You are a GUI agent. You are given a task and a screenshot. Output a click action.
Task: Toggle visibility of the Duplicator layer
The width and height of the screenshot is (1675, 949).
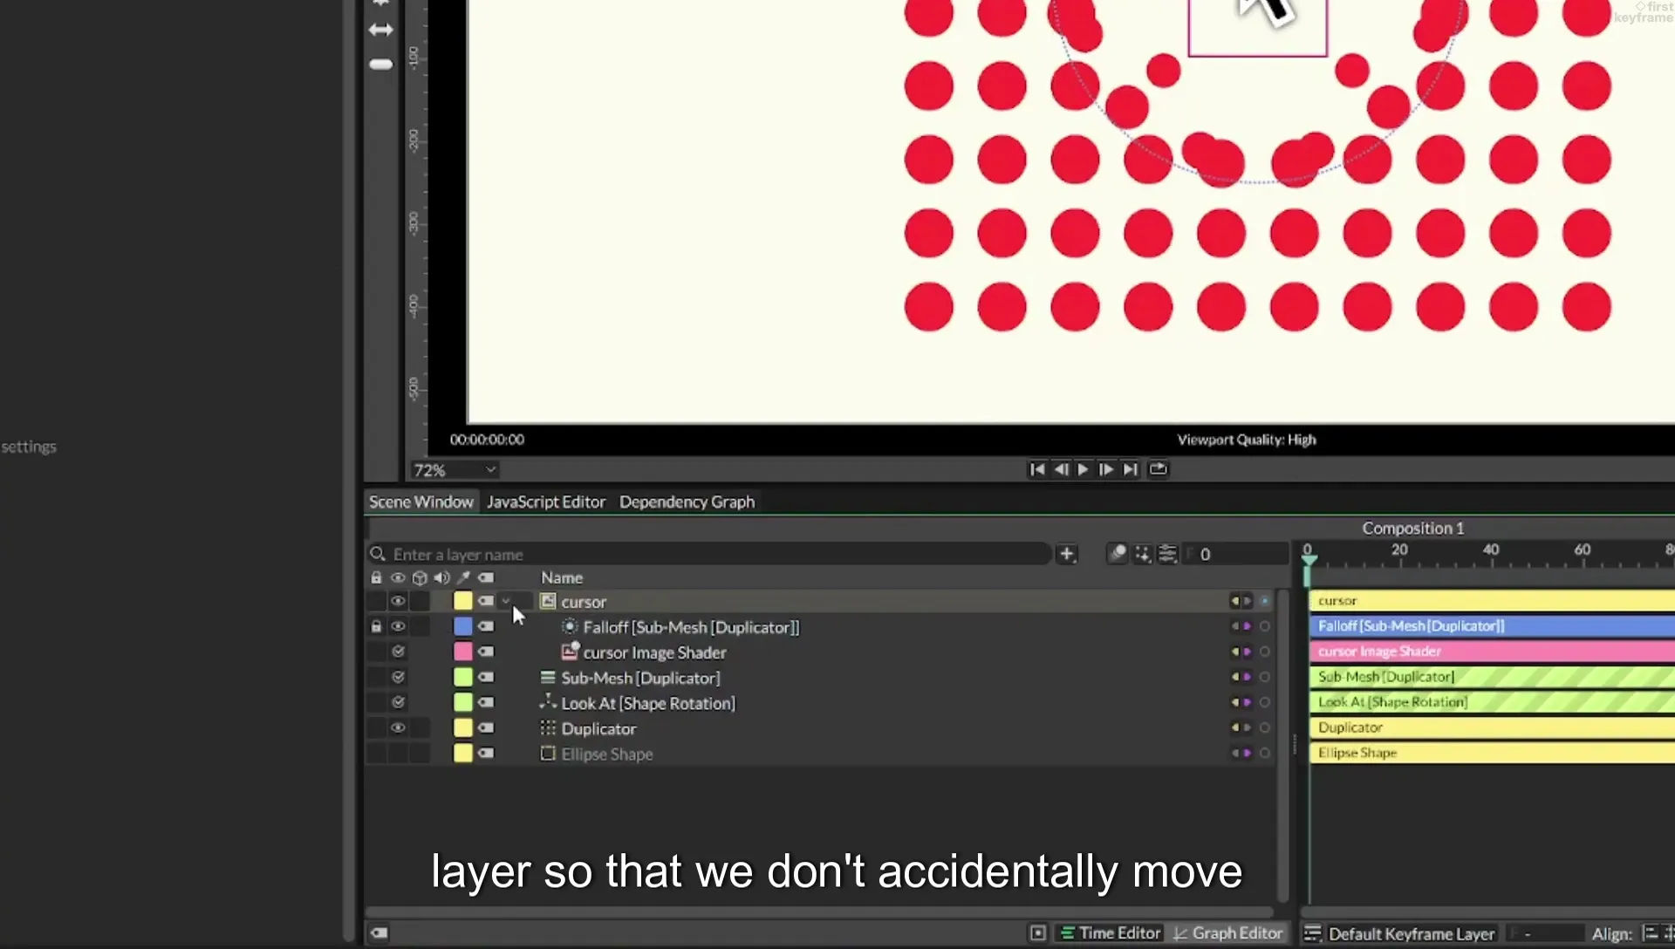398,728
